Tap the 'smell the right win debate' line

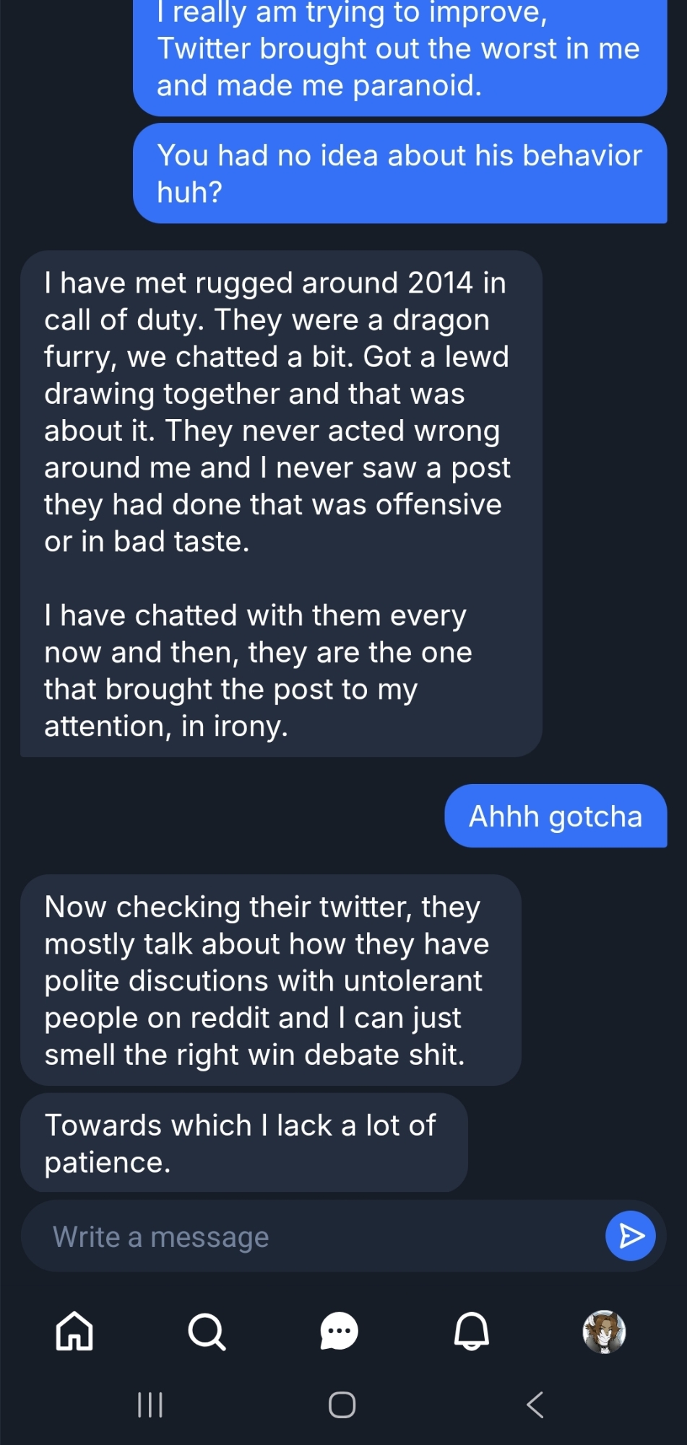(x=254, y=1055)
